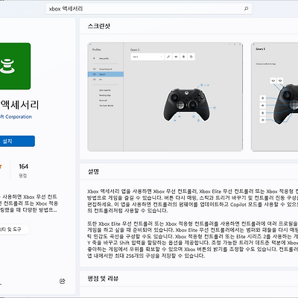298x298 pixels.
Task: Click the 설명 section heading
Action: click(x=93, y=171)
